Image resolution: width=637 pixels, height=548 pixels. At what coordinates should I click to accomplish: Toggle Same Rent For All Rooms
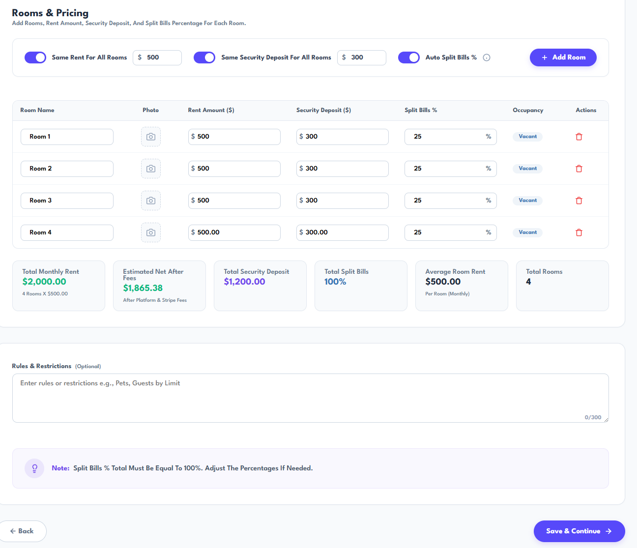(x=35, y=58)
